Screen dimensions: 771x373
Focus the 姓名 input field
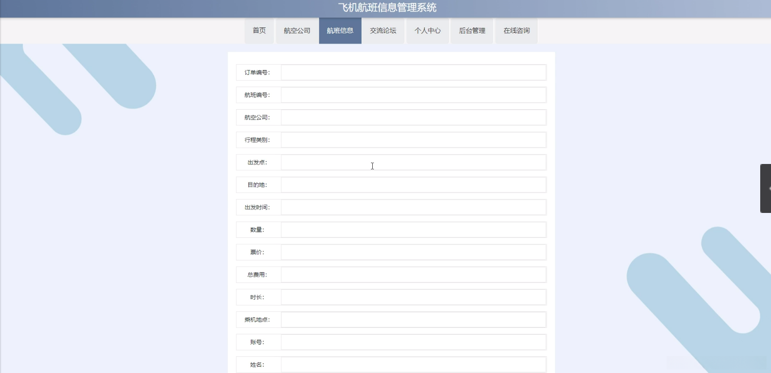[413, 365]
